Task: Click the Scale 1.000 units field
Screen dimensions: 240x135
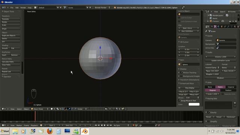Action: pos(213,94)
